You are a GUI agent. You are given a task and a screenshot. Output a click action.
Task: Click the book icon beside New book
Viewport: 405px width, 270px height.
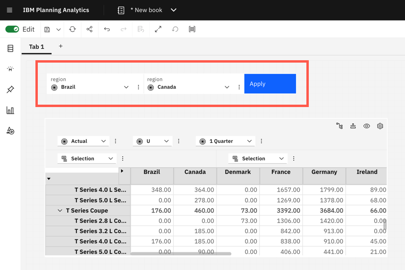pos(121,11)
